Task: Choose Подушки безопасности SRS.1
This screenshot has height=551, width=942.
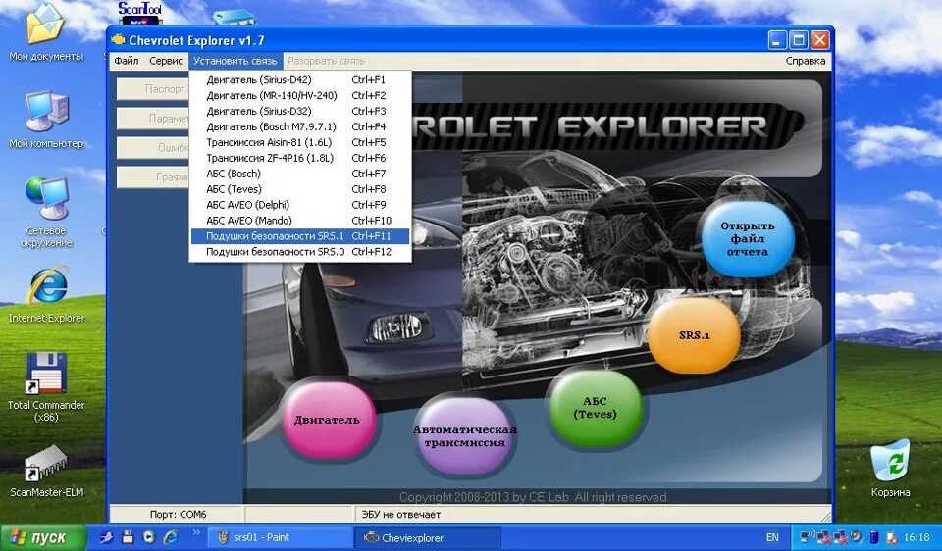Action: pyautogui.click(x=300, y=236)
